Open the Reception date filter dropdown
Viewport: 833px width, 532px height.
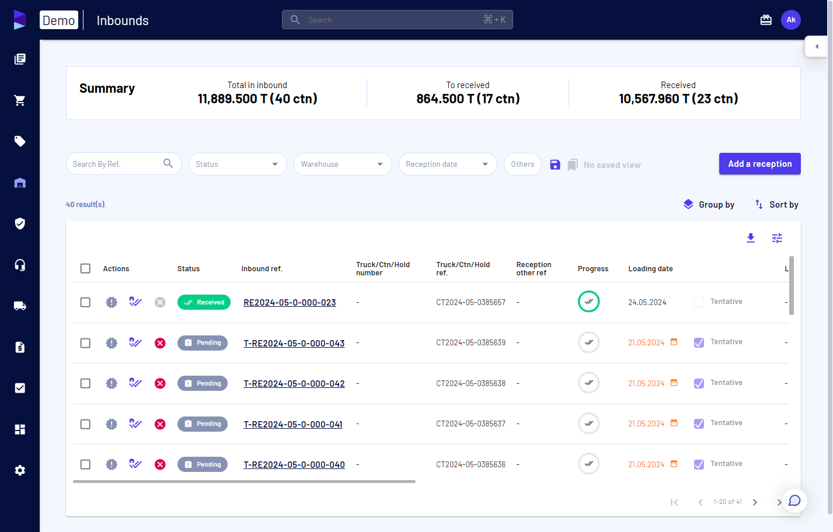448,164
